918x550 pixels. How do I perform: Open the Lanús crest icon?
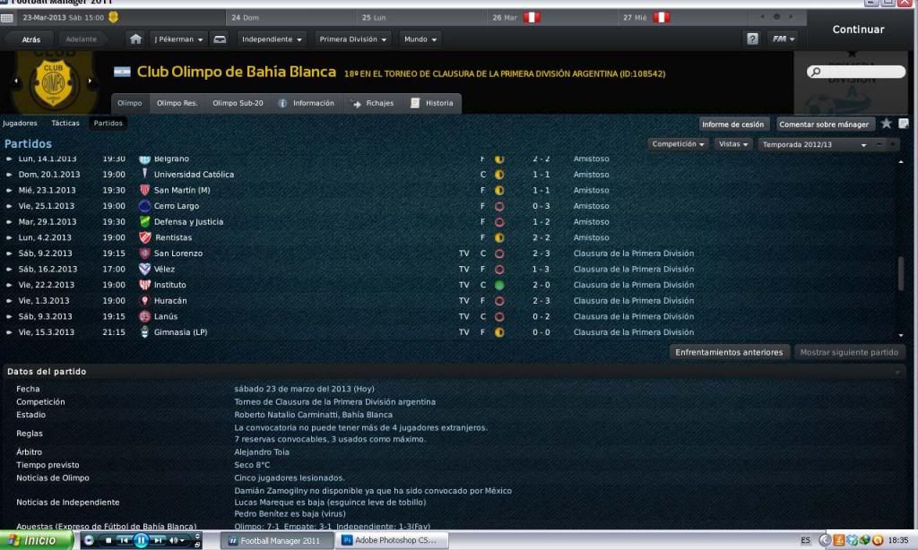(144, 316)
